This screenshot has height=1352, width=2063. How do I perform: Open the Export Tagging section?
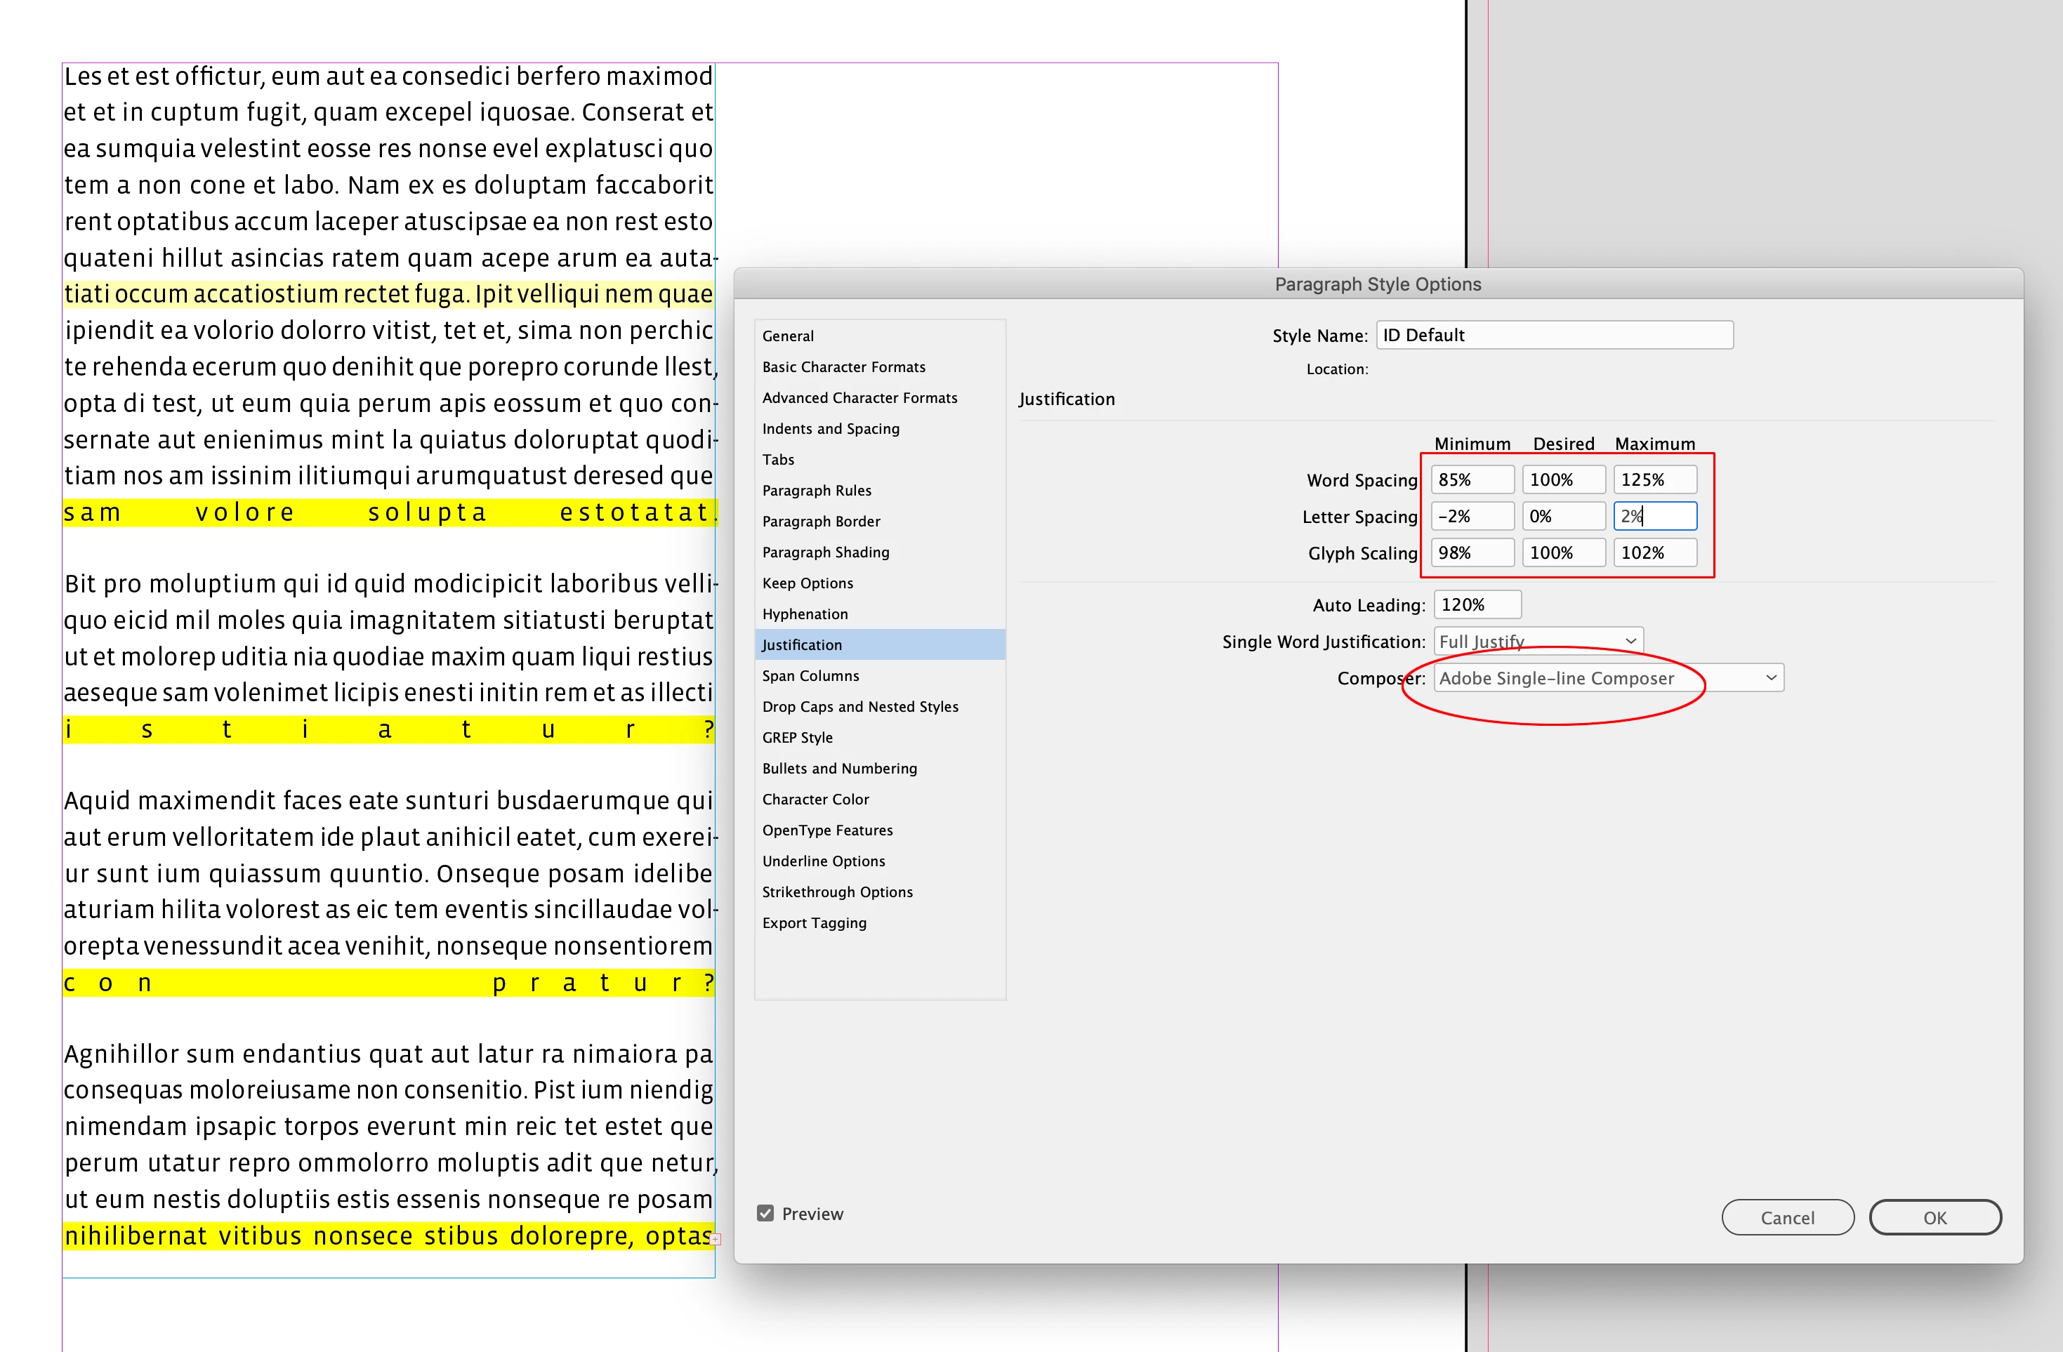point(814,923)
